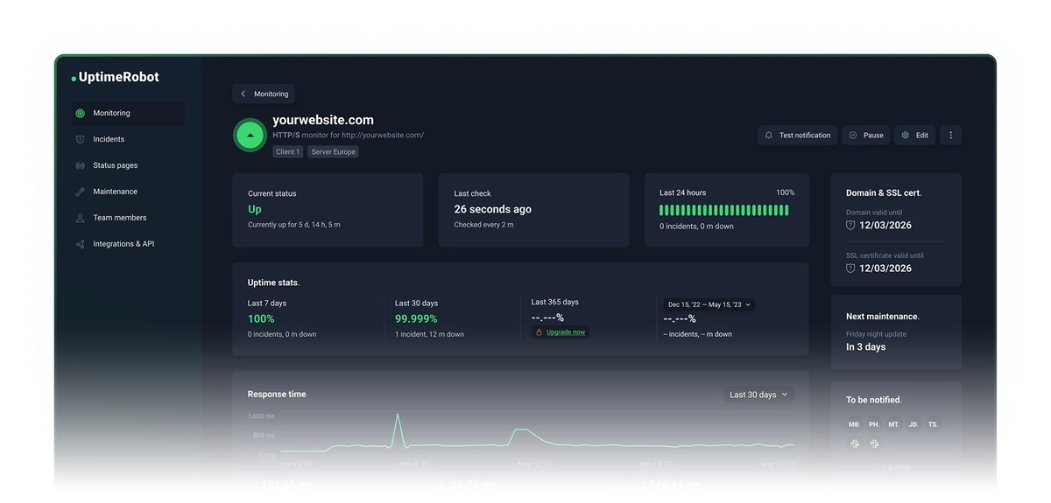Click the MB. notification contact avatar
This screenshot has height=503, width=1051.
tap(854, 424)
